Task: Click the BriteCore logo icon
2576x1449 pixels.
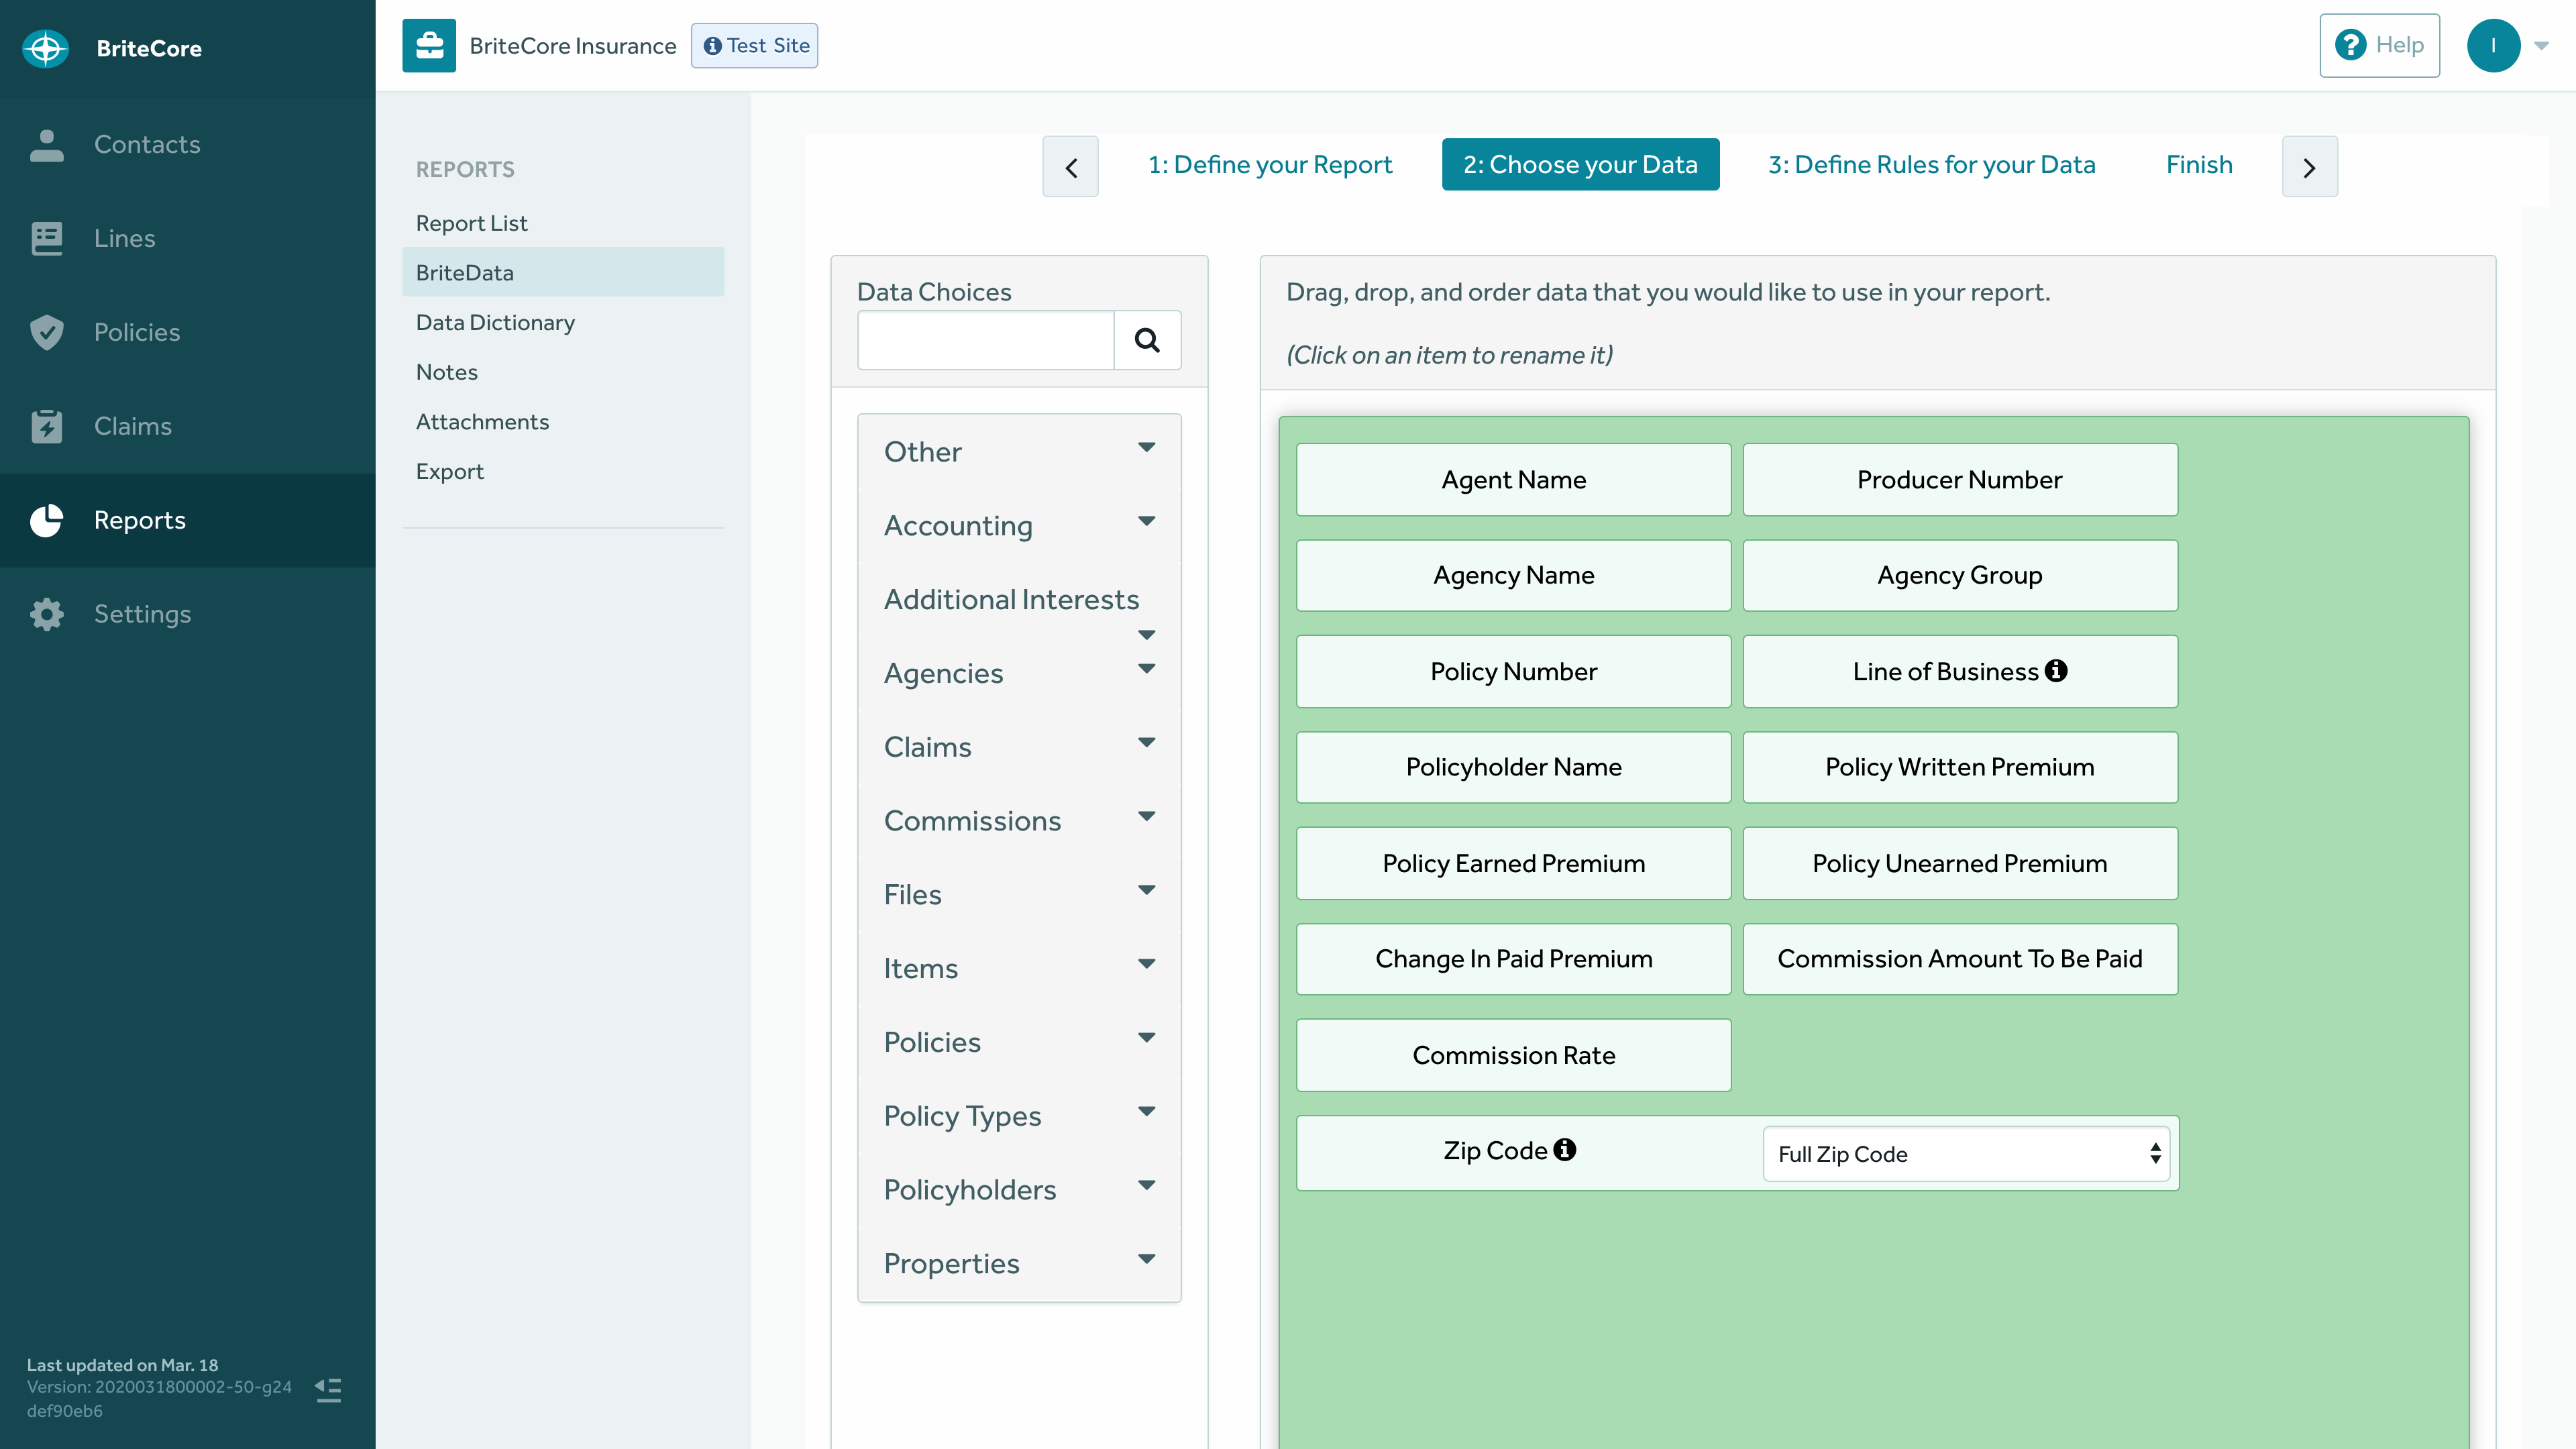Action: (x=46, y=48)
